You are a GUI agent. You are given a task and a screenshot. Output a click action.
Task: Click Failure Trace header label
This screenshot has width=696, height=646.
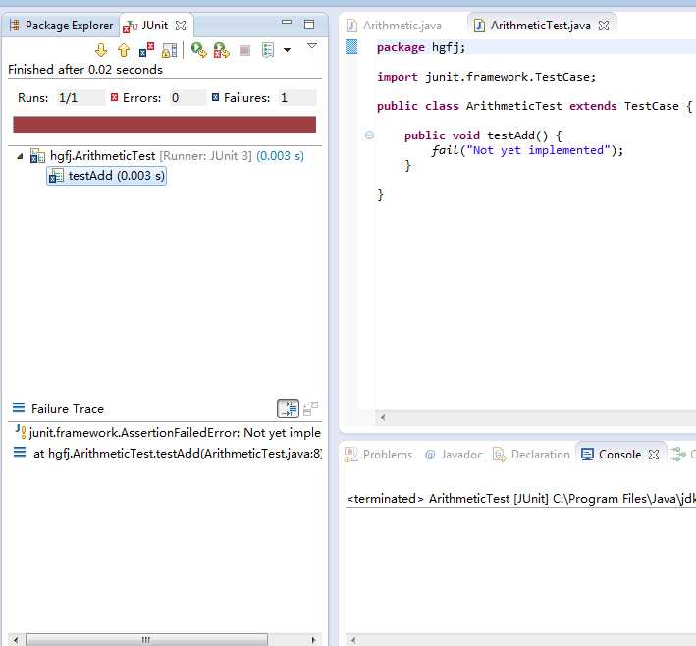click(68, 409)
